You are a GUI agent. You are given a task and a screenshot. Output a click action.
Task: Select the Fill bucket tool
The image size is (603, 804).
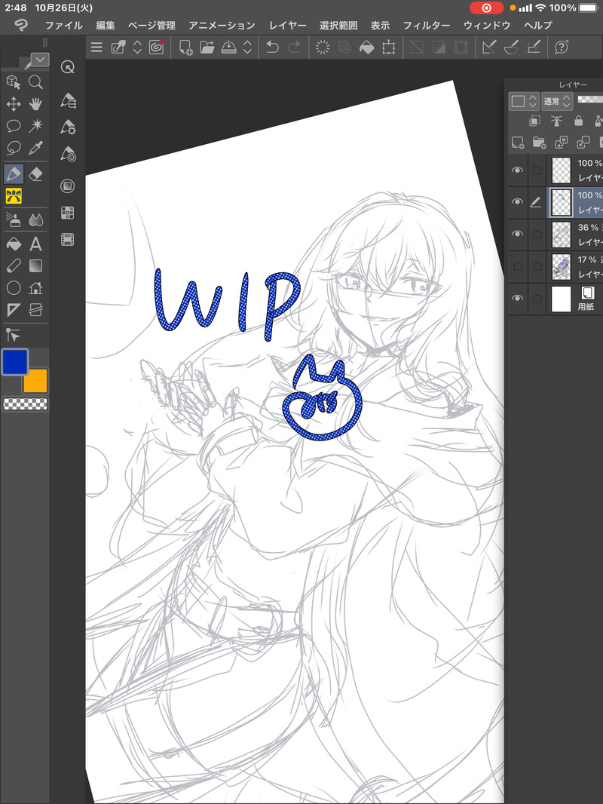14,244
